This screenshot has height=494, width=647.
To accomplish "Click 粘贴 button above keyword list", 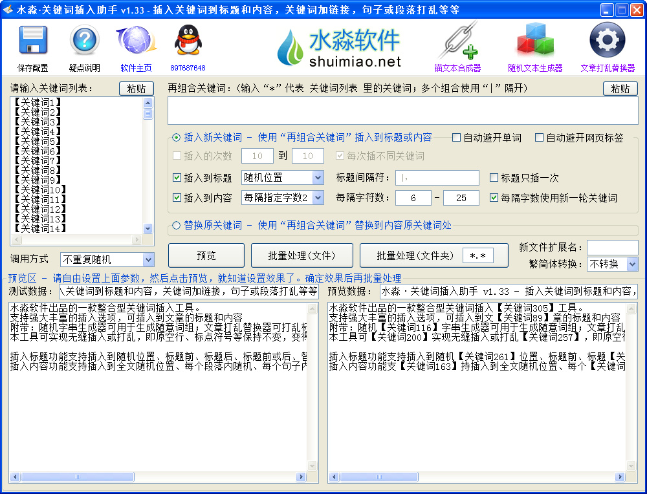I will pyautogui.click(x=136, y=89).
